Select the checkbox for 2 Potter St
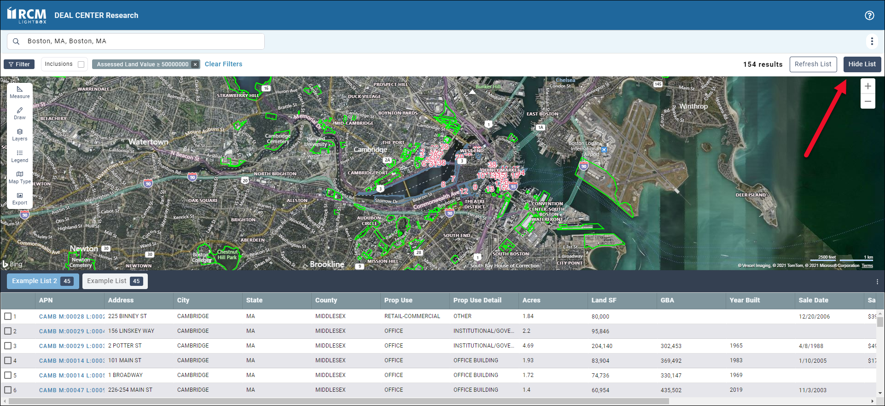Screen dimensions: 885x406 pos(8,346)
